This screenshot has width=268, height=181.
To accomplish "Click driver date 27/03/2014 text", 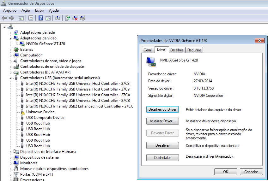I will click(203, 81).
